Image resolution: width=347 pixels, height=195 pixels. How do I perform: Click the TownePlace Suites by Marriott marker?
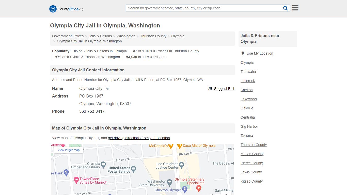point(76,180)
